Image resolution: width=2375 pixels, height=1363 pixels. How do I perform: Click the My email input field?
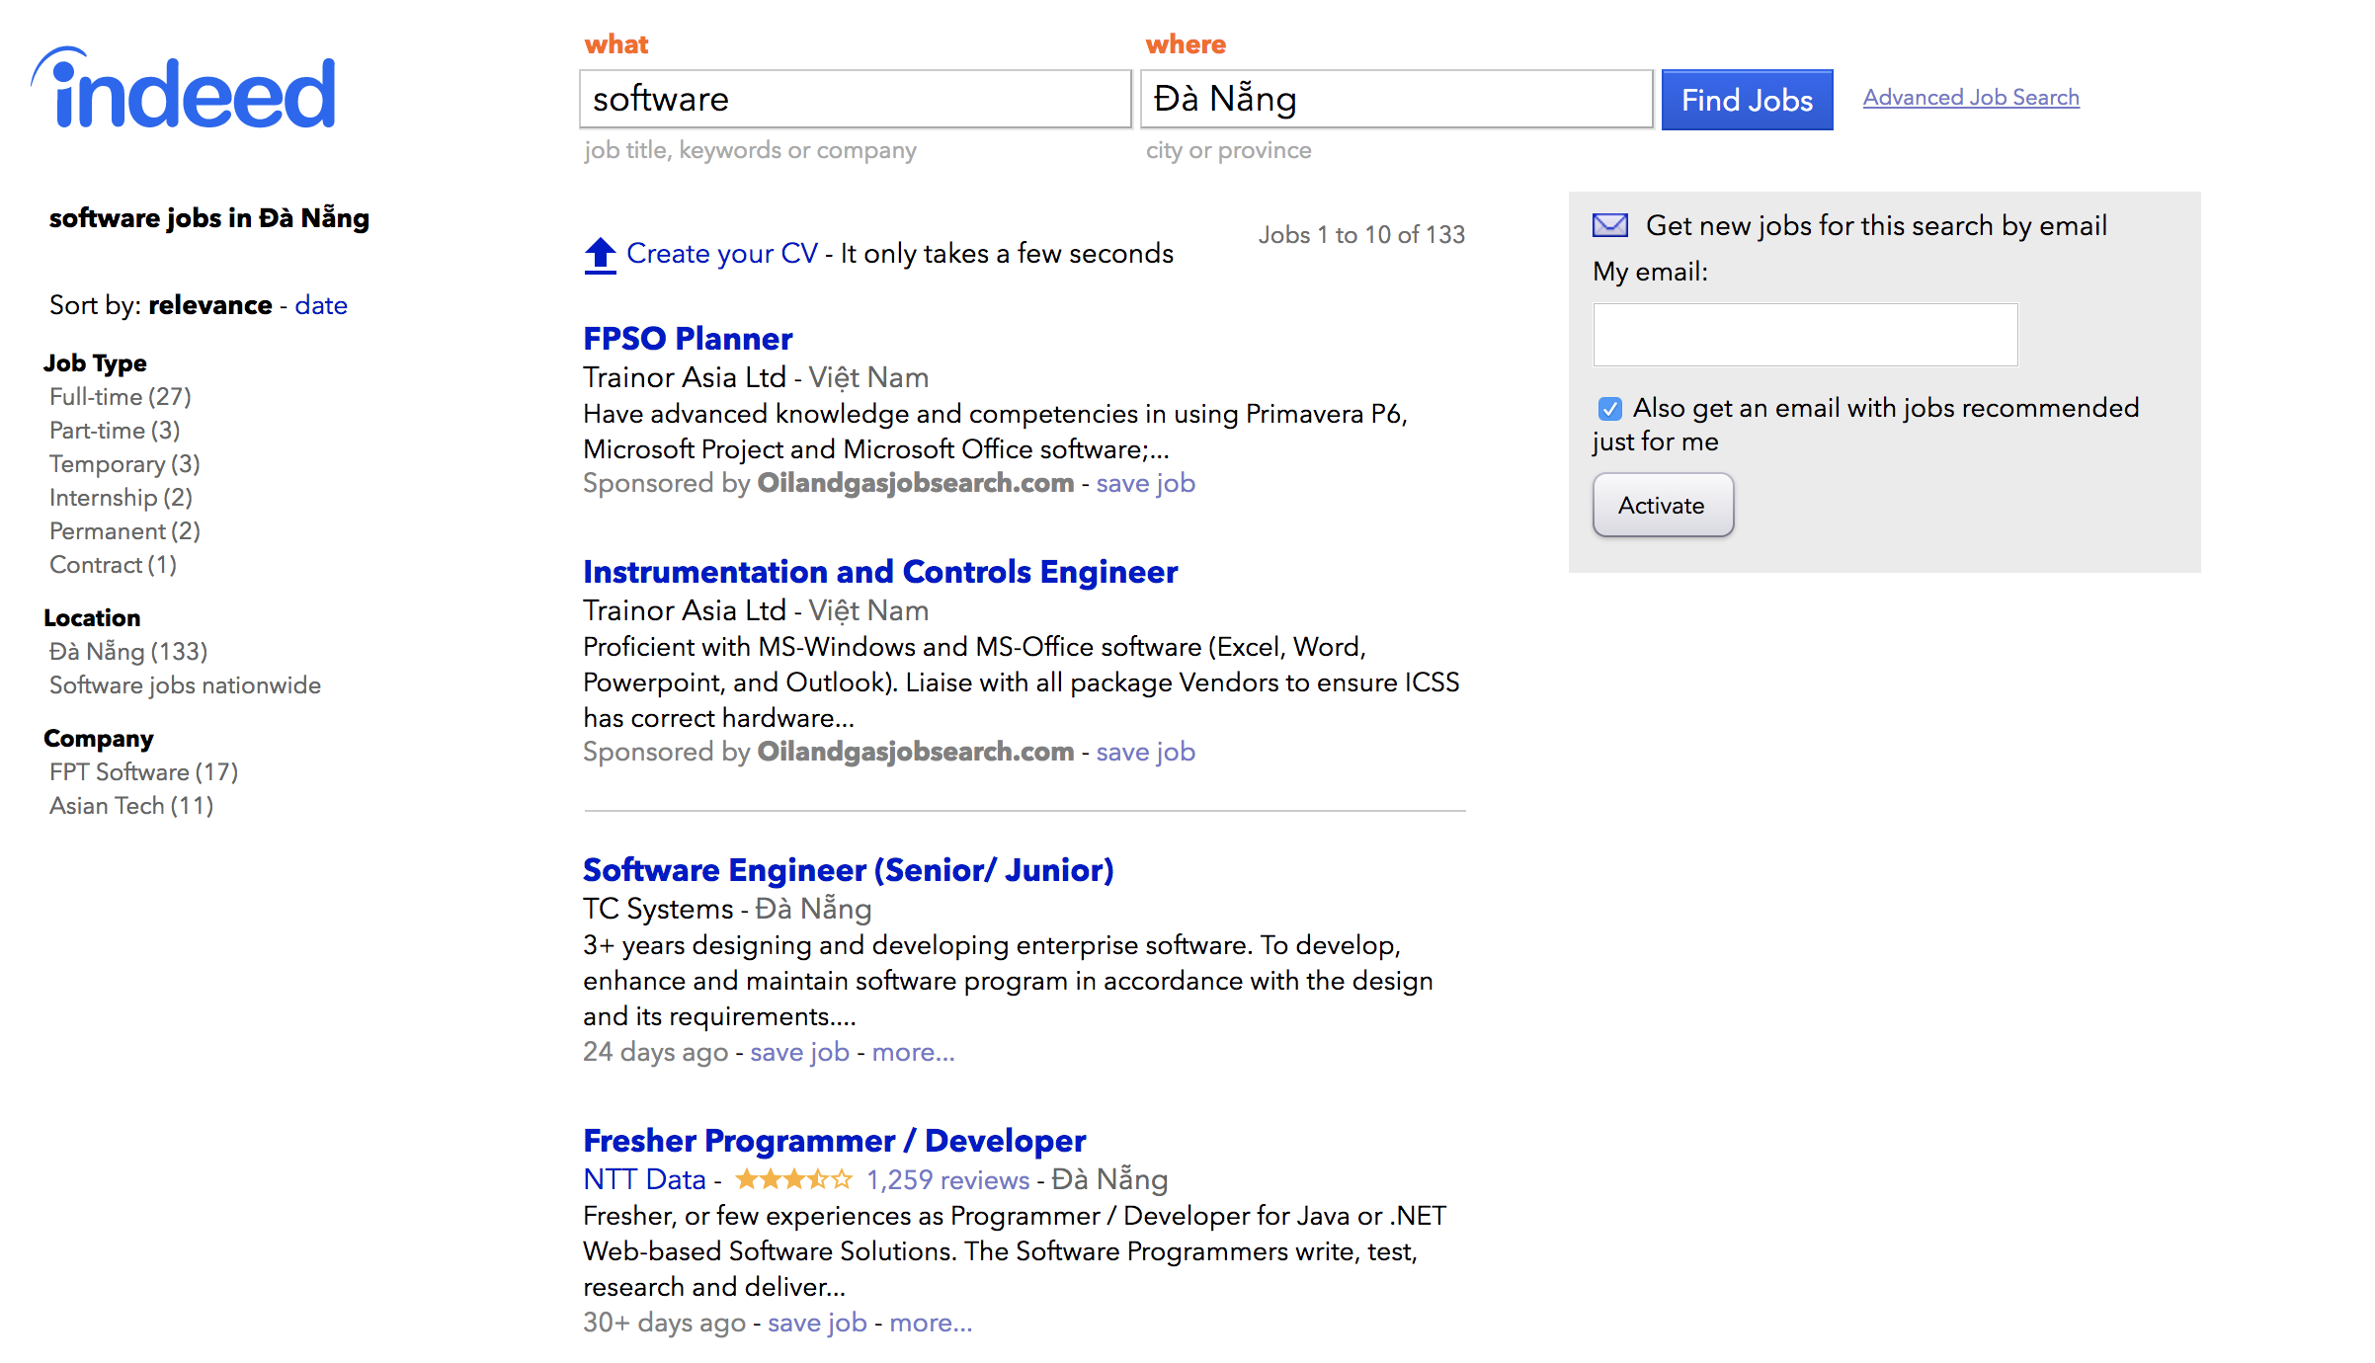click(x=1805, y=335)
